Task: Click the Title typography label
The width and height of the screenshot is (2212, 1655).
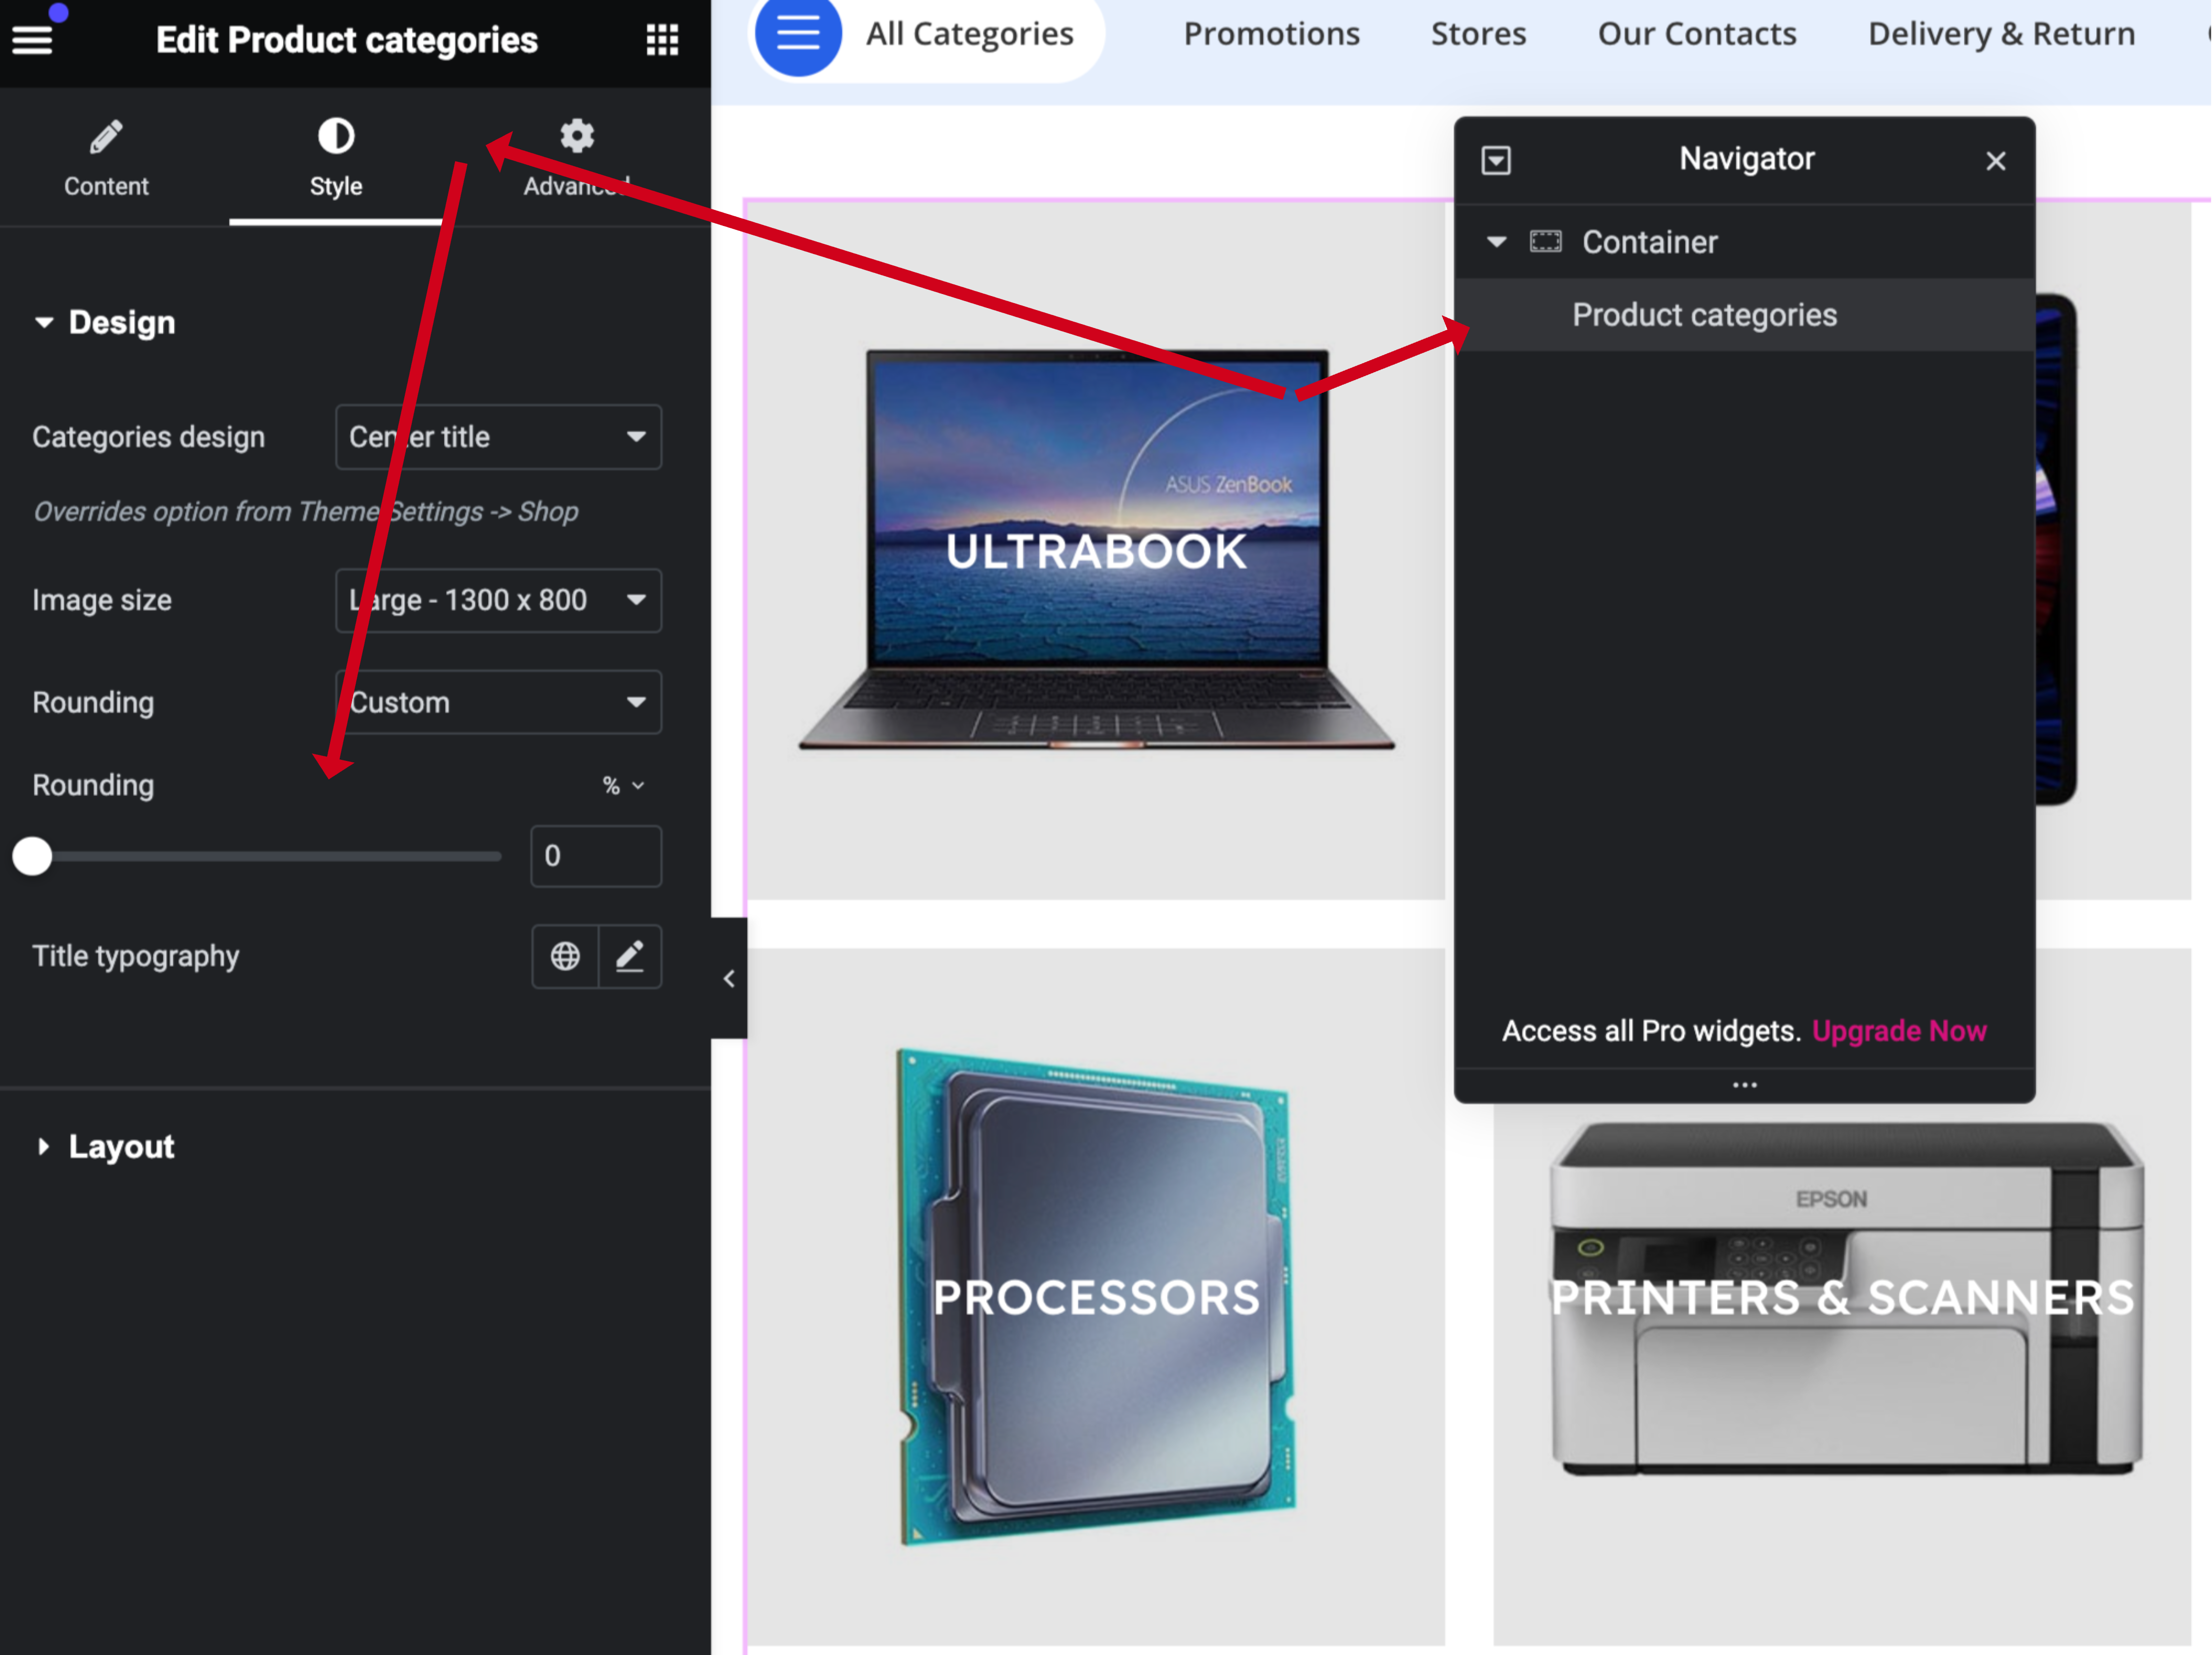Action: click(136, 956)
